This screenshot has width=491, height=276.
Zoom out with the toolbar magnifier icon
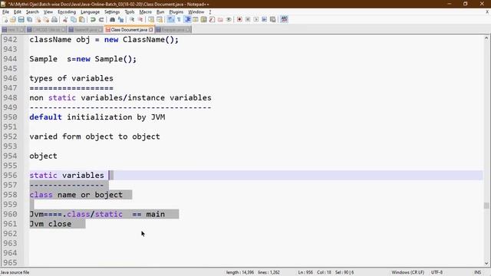(x=140, y=19)
